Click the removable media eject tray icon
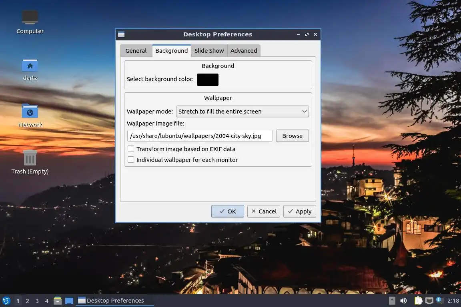 click(392, 301)
